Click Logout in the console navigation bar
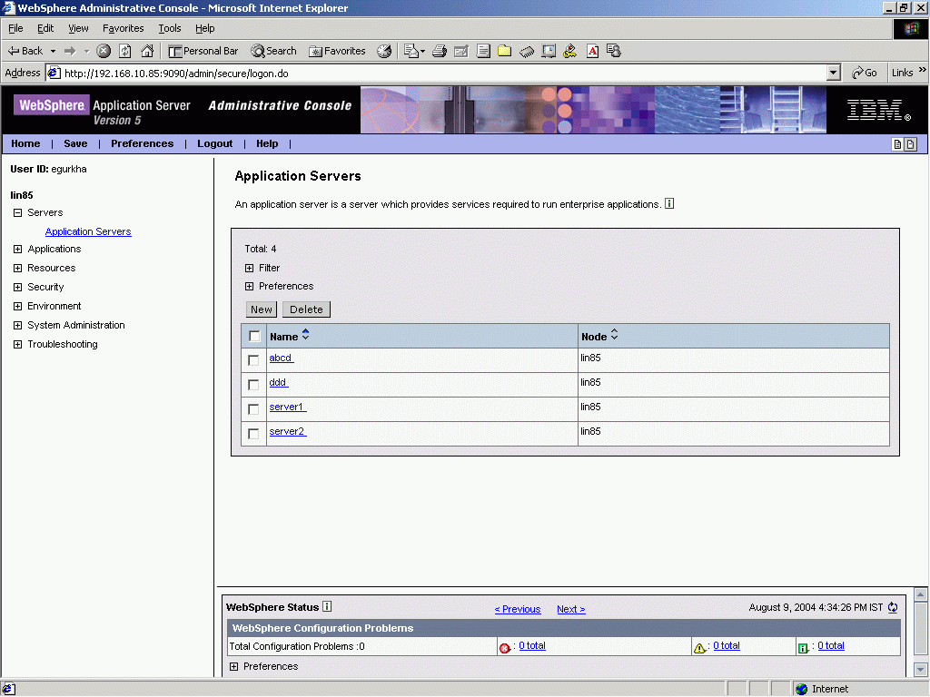This screenshot has width=930, height=697. pos(214,143)
